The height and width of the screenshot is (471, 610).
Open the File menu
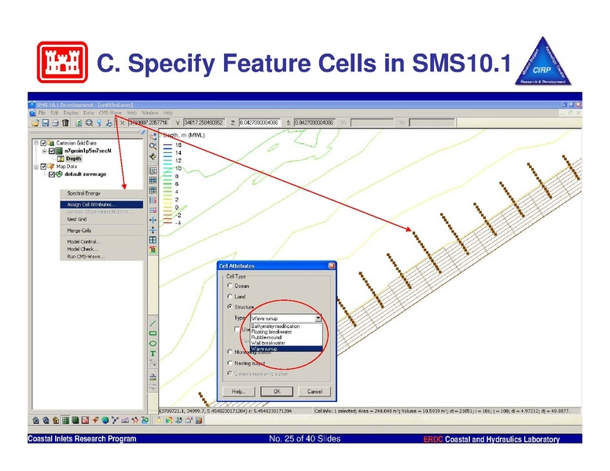42,113
